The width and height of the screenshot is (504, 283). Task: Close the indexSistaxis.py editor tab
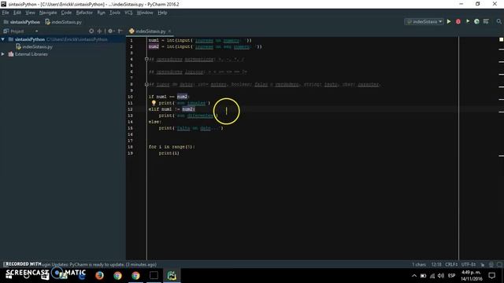(x=169, y=31)
